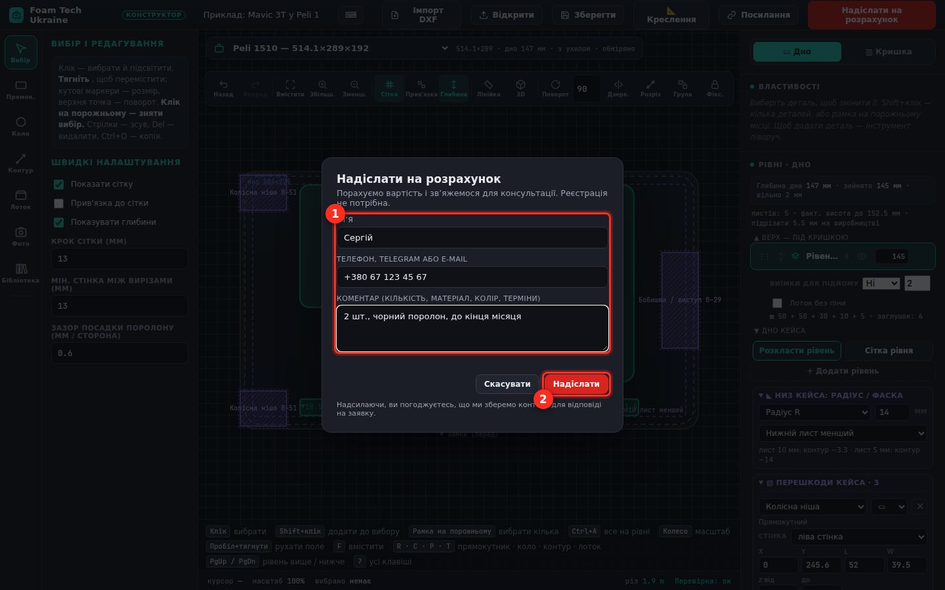The width and height of the screenshot is (945, 590).
Task: Click the Надіслати submit button in the dialog
Action: pyautogui.click(x=576, y=384)
